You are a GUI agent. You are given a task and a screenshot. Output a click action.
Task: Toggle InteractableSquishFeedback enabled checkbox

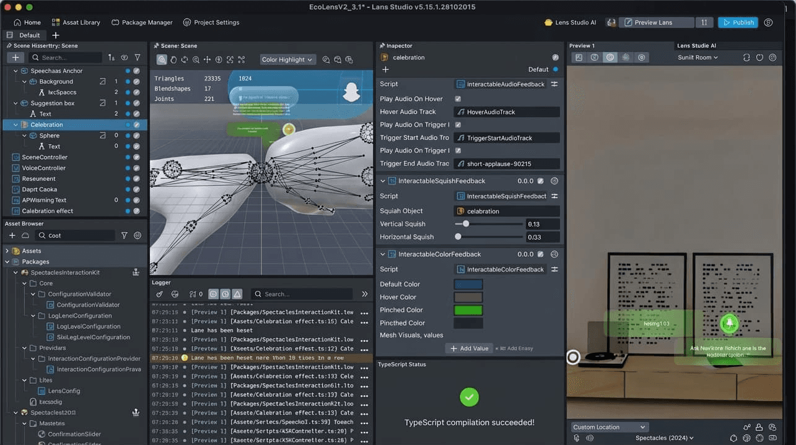click(540, 181)
